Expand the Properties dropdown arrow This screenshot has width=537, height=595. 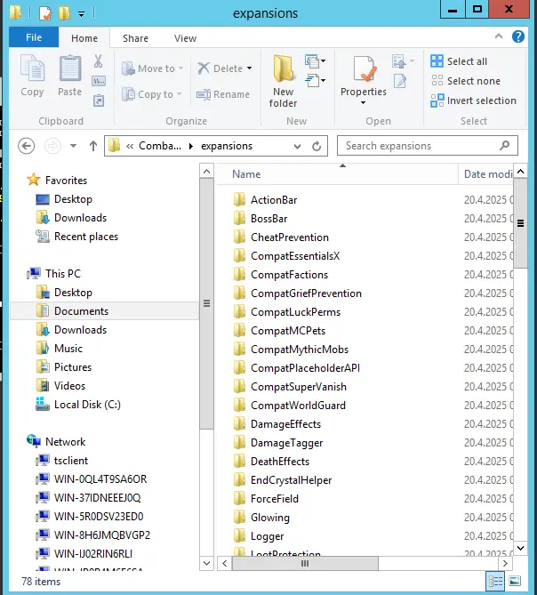point(363,102)
